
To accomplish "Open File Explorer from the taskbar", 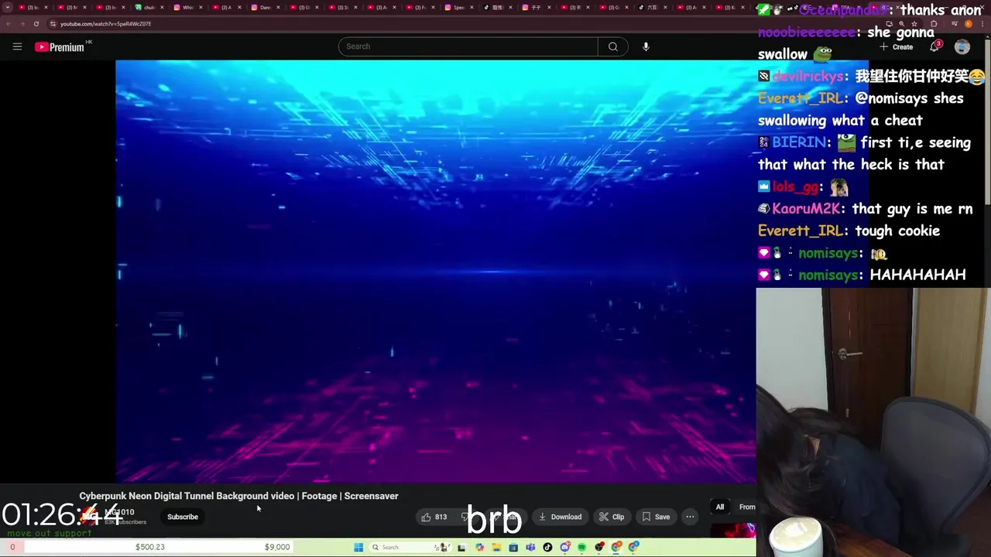I will [496, 548].
